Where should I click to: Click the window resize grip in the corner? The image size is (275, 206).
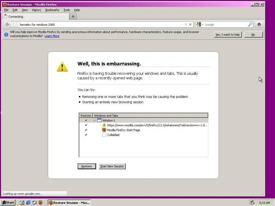pyautogui.click(x=263, y=194)
